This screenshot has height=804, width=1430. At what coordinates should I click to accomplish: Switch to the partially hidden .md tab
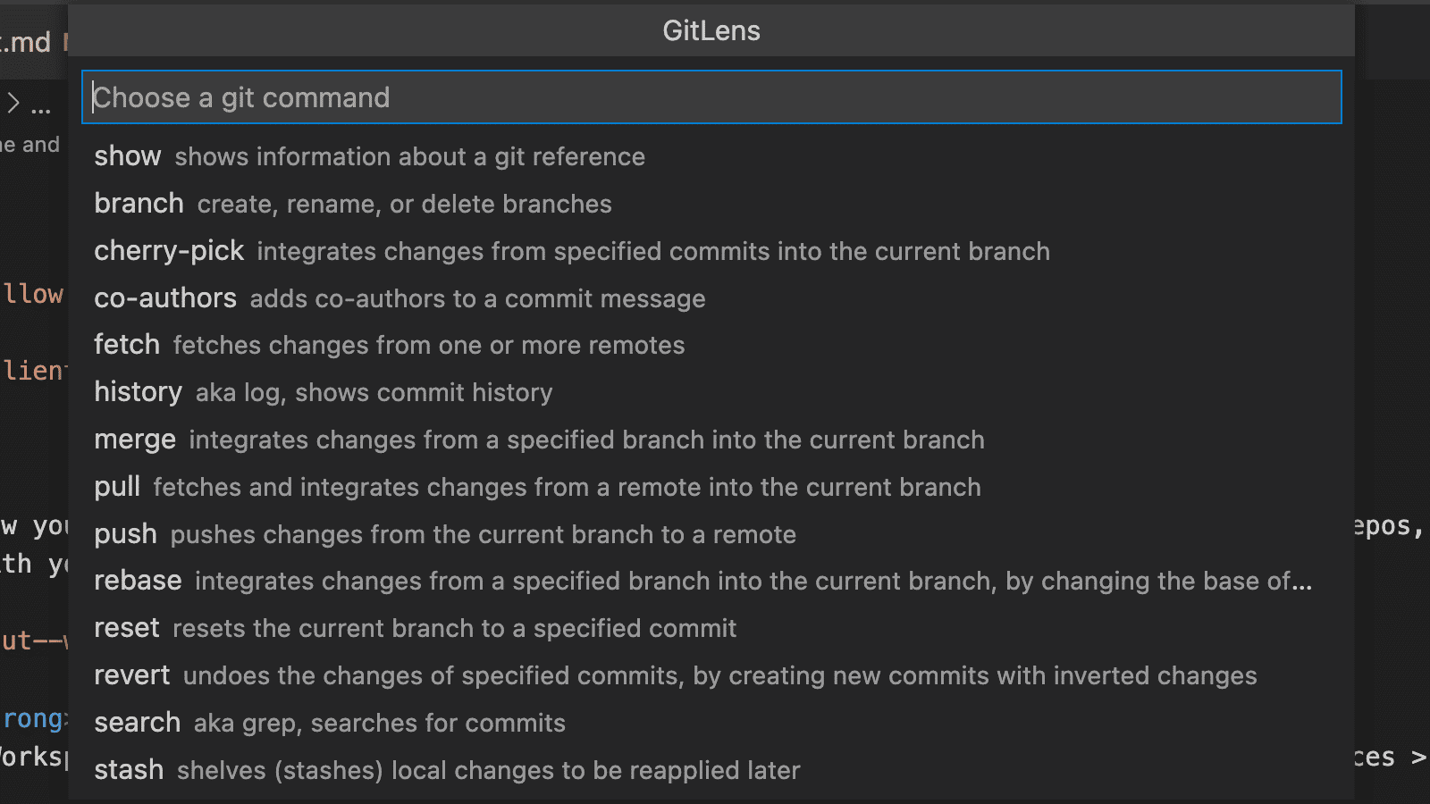pyautogui.click(x=26, y=42)
